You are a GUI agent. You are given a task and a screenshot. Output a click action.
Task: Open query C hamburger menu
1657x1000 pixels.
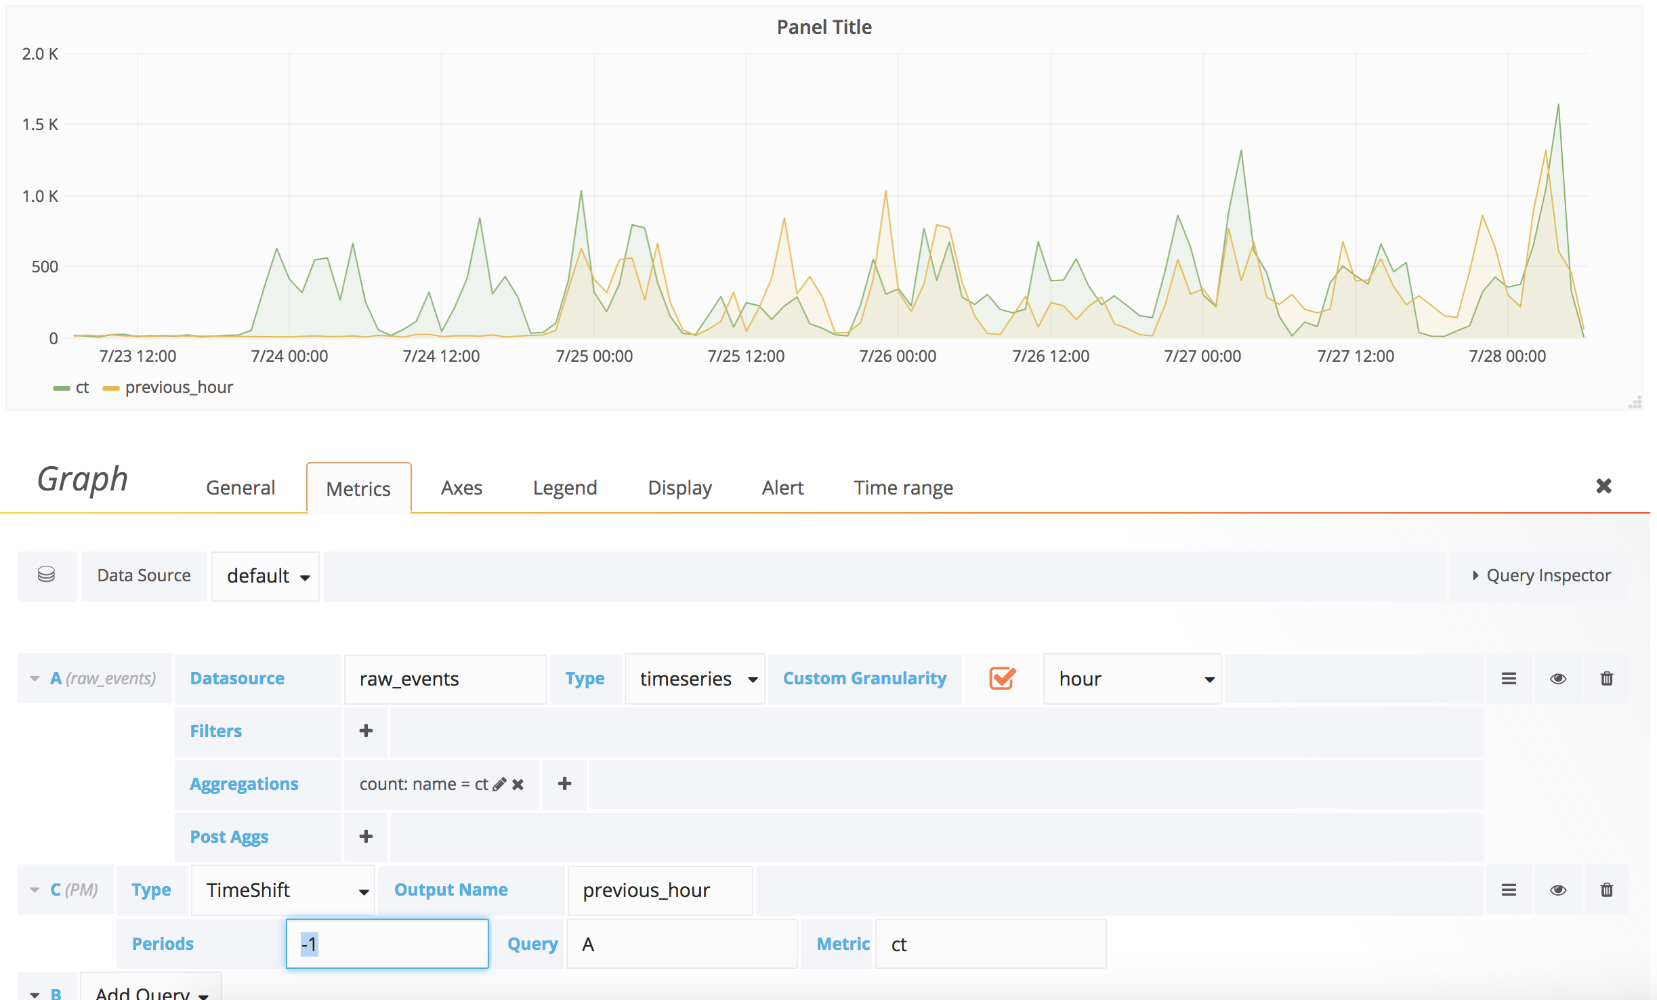coord(1509,890)
